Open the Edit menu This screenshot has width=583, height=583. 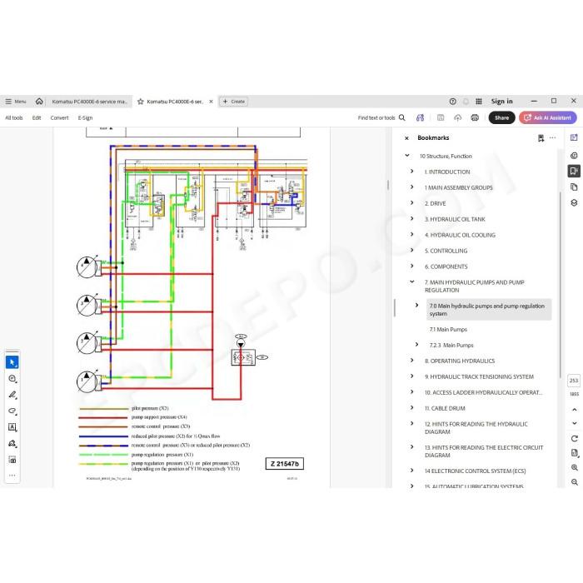37,118
